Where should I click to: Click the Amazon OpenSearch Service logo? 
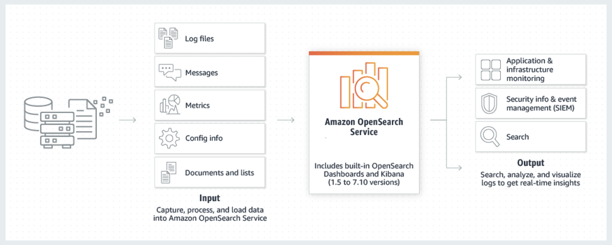(364, 86)
